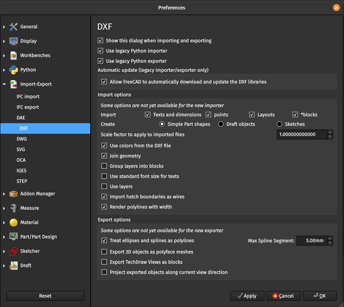Screen dimensions: 344x307
Task: Increase the Max Spline Segment value
Action: pyautogui.click(x=330, y=238)
